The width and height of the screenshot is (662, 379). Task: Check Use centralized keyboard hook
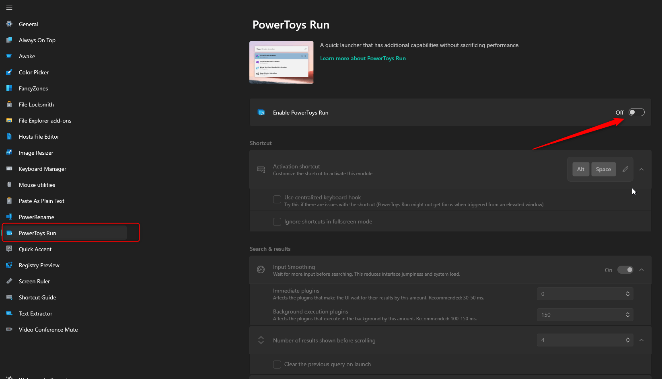277,199
